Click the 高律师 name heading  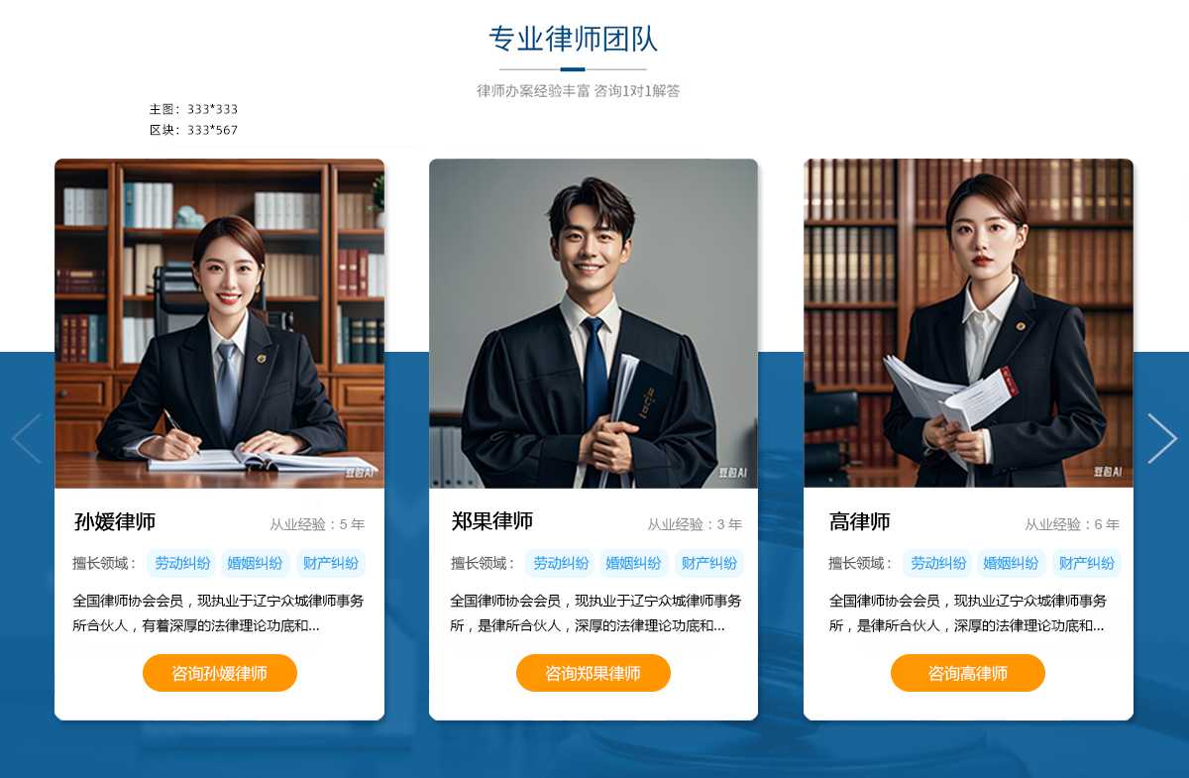point(860,521)
